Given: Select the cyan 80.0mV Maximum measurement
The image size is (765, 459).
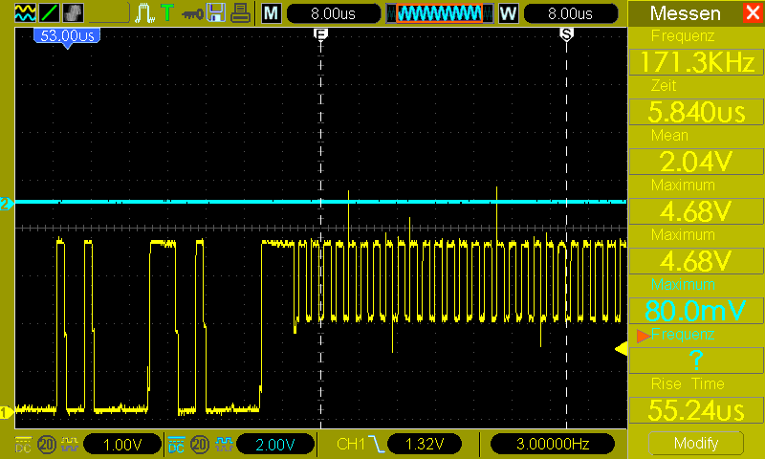Looking at the screenshot, I should (696, 311).
